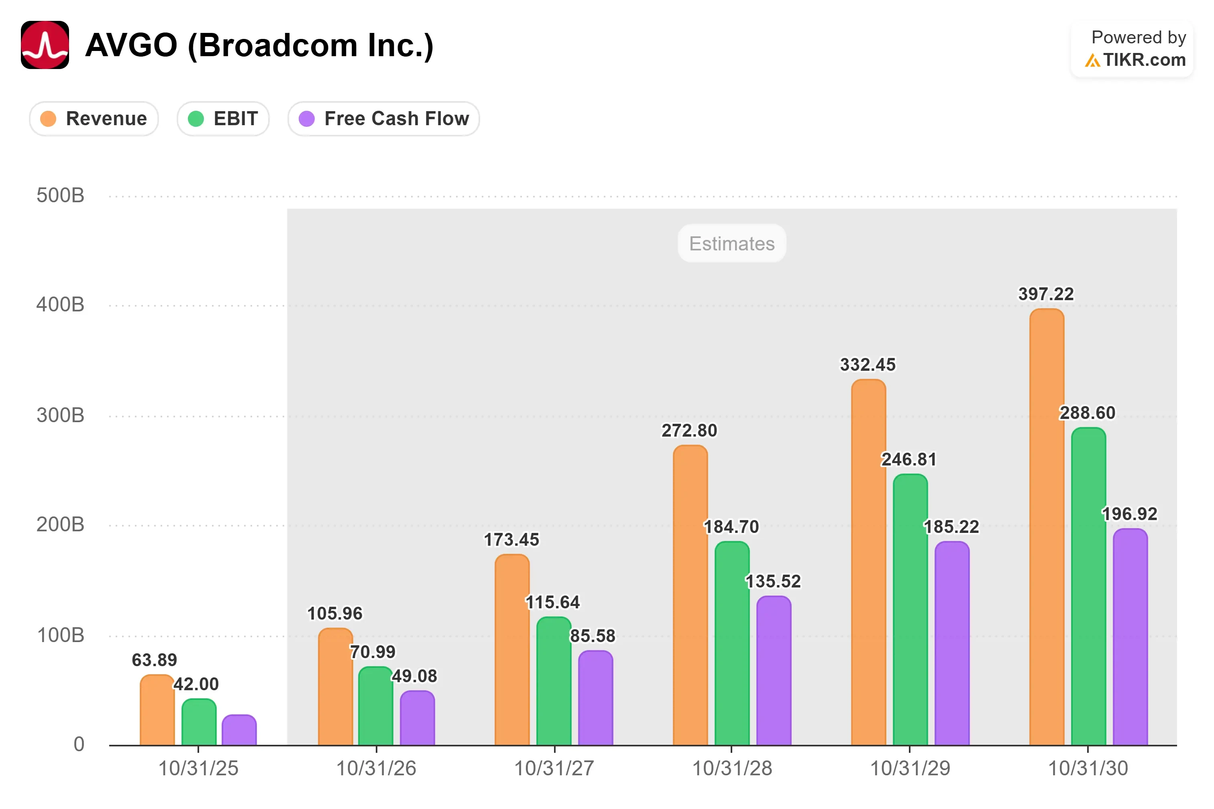Select the 10/31/27 axis date label
The image size is (1214, 809).
(x=554, y=769)
